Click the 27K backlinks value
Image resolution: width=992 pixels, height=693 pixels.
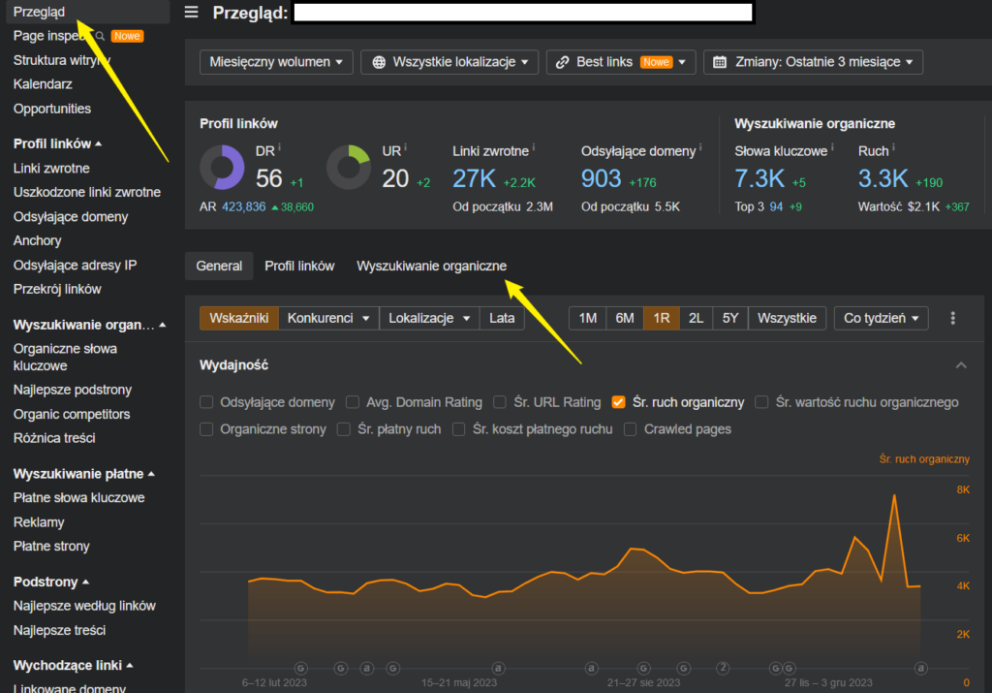[474, 179]
